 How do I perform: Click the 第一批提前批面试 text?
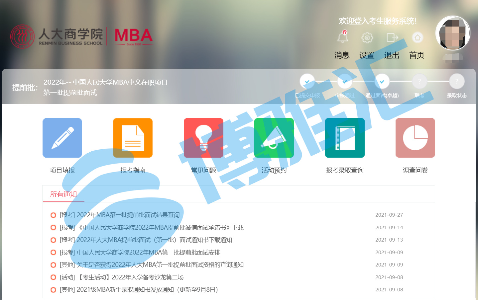pyautogui.click(x=70, y=93)
